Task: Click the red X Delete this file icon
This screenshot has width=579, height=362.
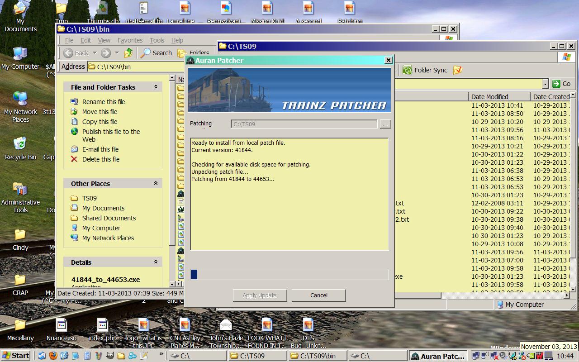Action: (74, 159)
